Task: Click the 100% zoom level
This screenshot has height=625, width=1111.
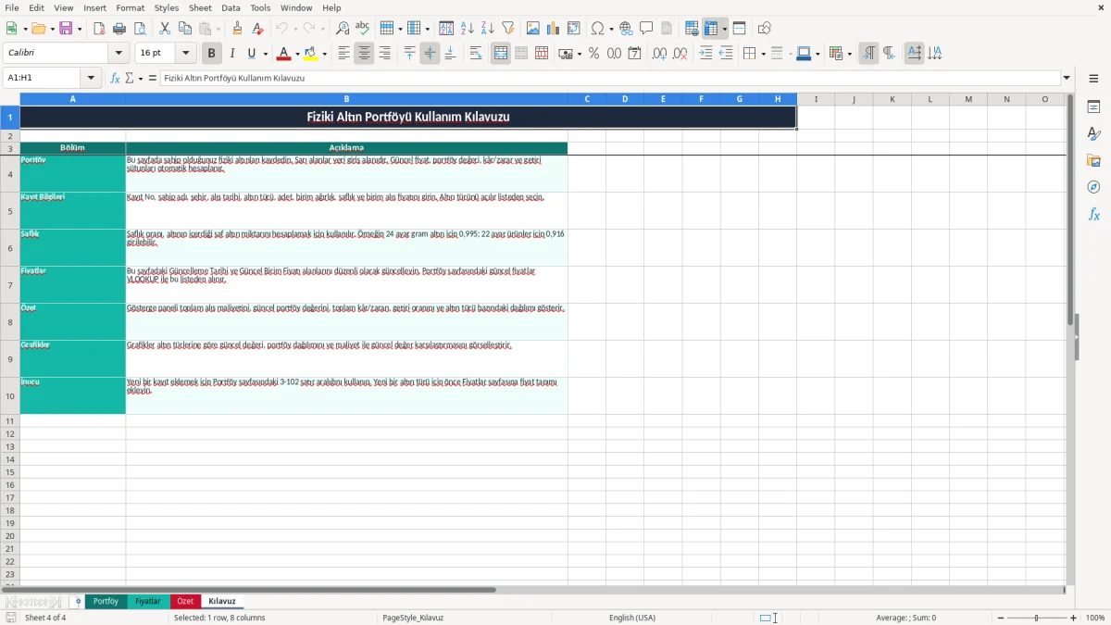Action: coord(1095,618)
